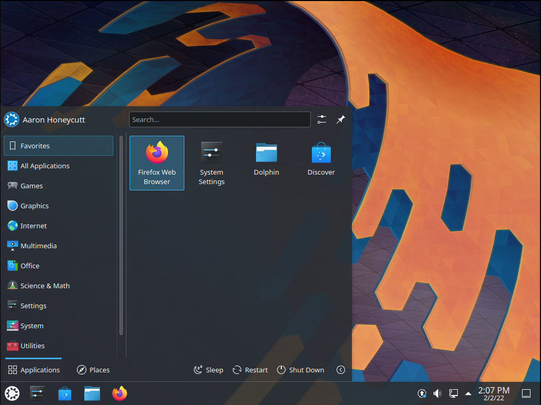Screen dimensions: 541x405
Task: Open Discover from the taskbar
Action: click(x=64, y=393)
